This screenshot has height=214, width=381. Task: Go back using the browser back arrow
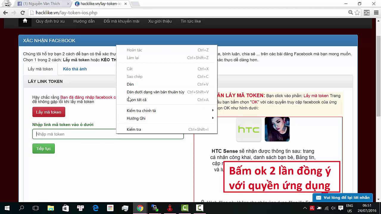point(5,12)
